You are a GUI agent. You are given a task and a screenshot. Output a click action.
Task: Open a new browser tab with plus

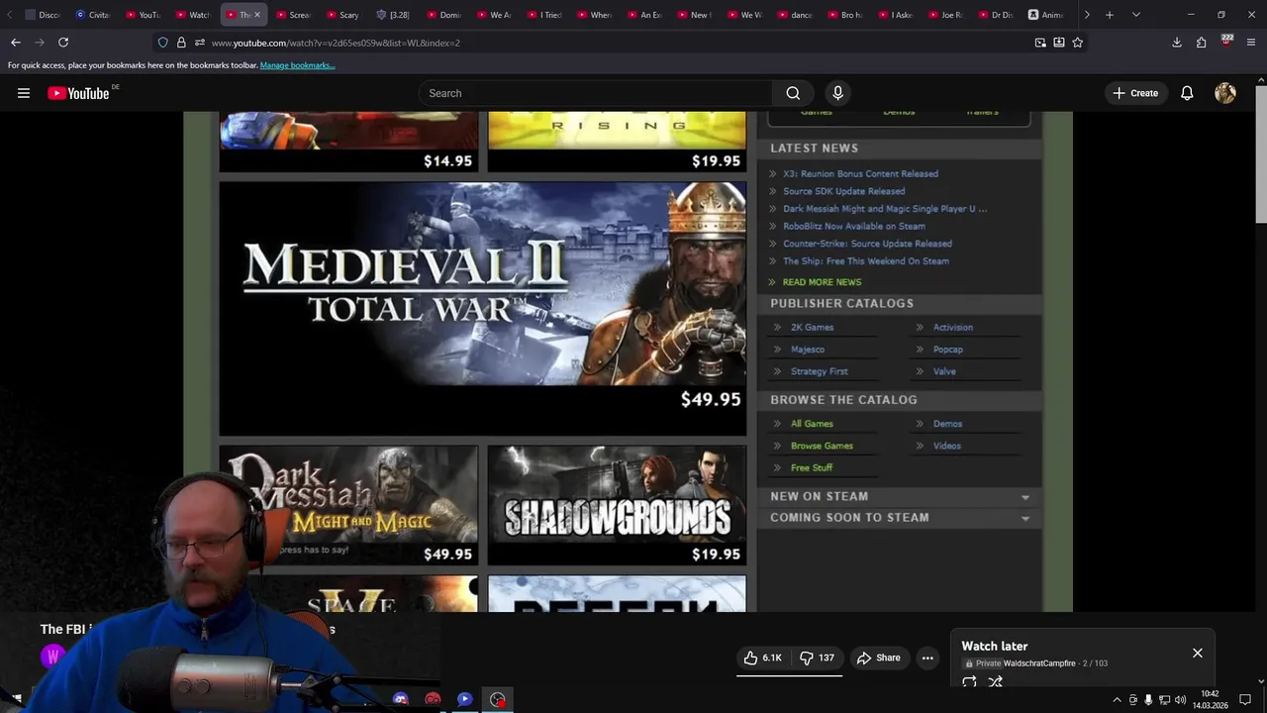click(1110, 15)
